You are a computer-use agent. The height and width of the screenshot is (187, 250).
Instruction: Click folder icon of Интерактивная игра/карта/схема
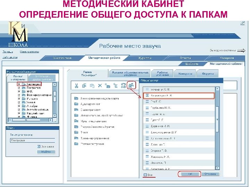tap(76, 115)
